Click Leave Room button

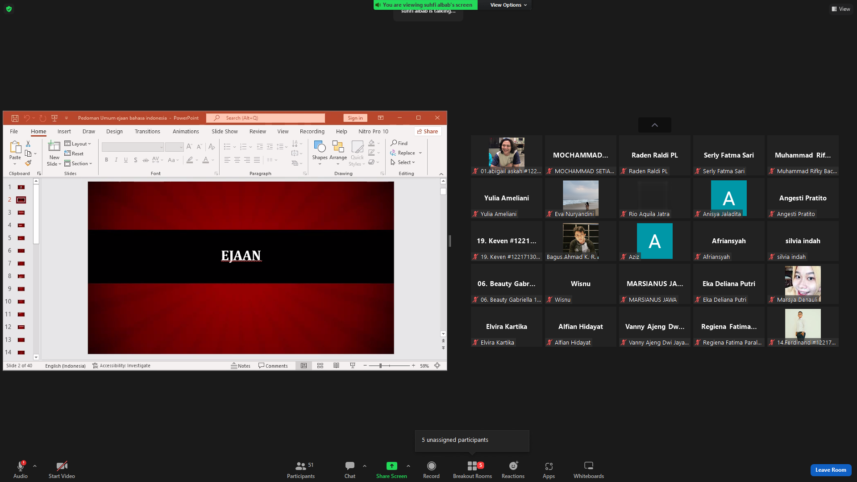831,470
